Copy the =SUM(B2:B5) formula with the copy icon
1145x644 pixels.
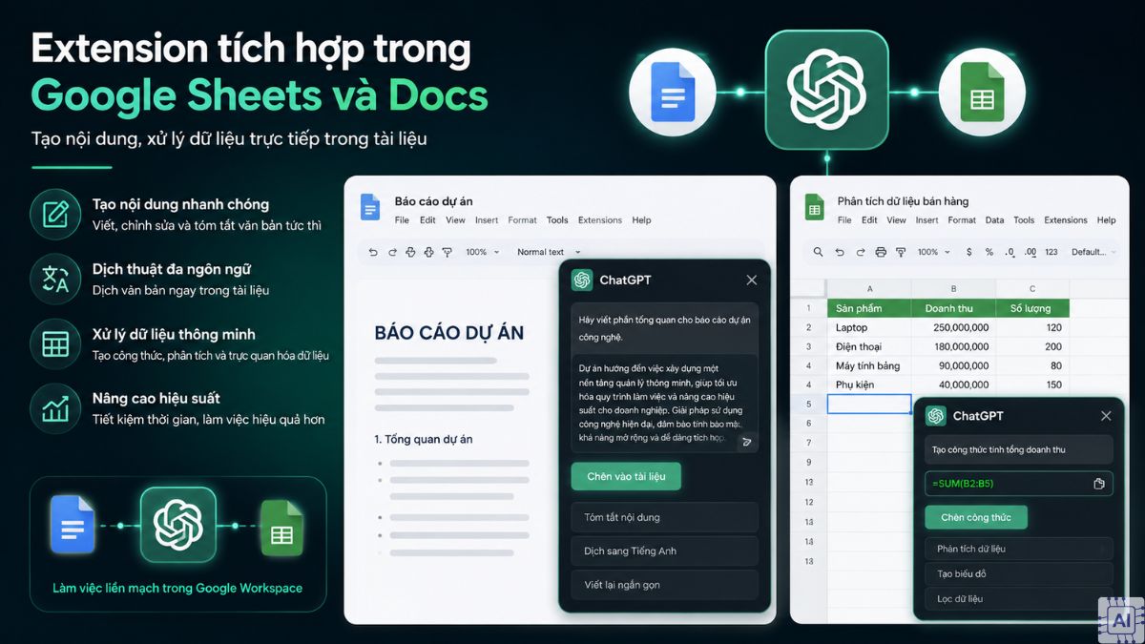1099,484
